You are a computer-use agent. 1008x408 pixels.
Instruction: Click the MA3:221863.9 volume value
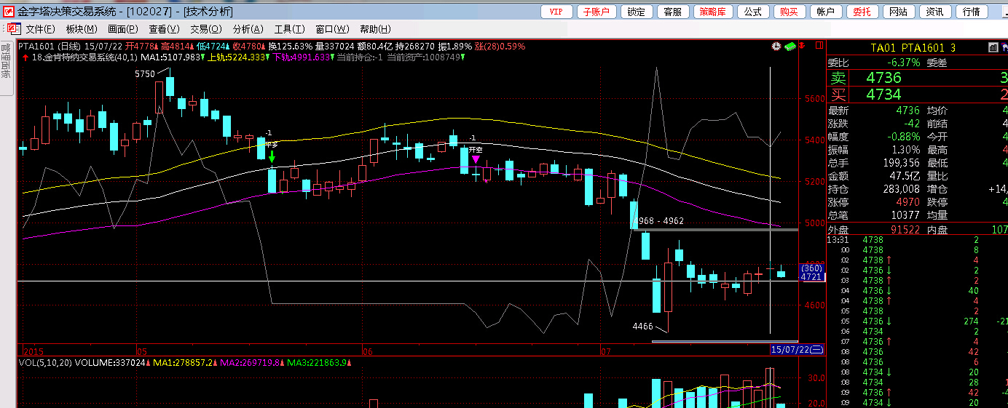coord(318,362)
